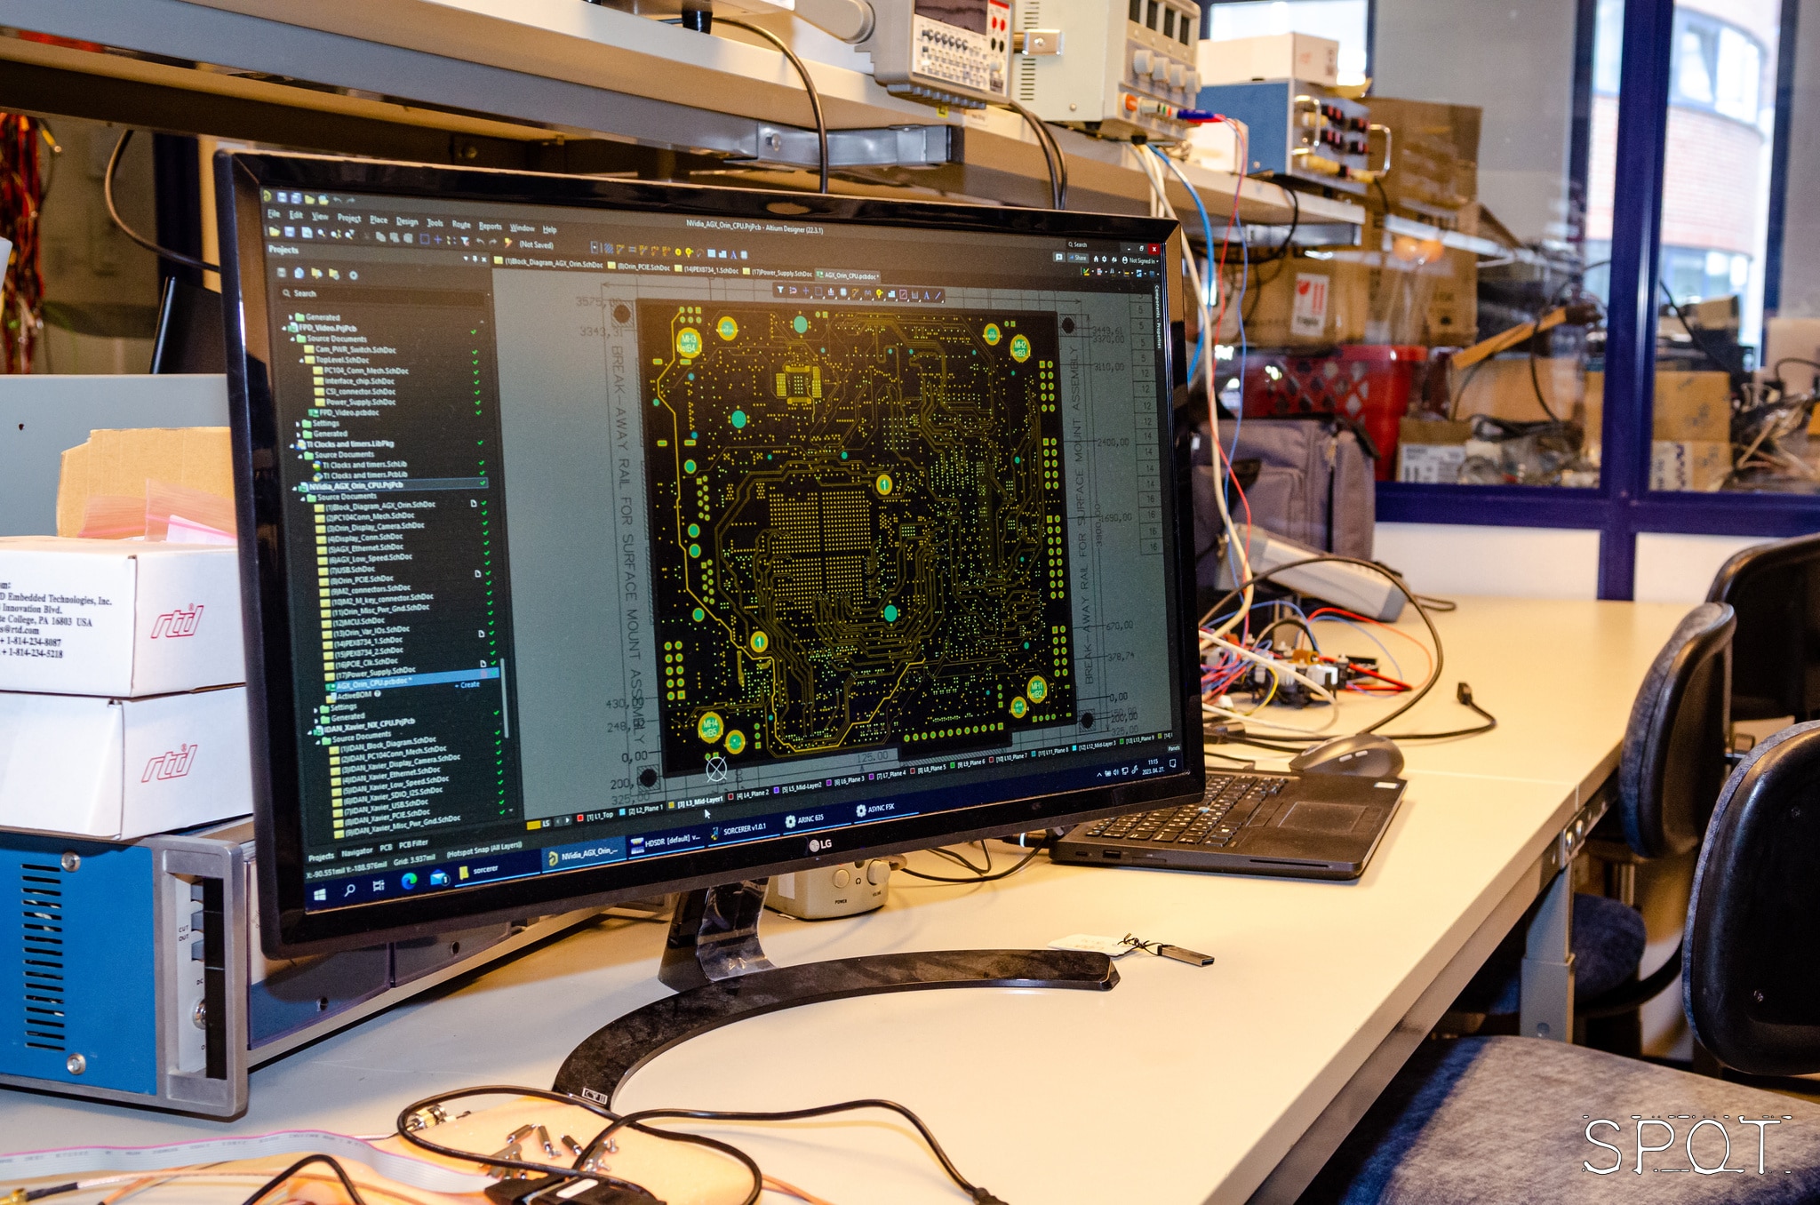Select TI Clocks and timers.PcbLib
Screen dimensions: 1820x1205
[361, 475]
